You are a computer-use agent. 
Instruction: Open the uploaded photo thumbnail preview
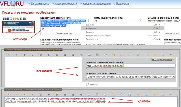pyautogui.click(x=18, y=27)
